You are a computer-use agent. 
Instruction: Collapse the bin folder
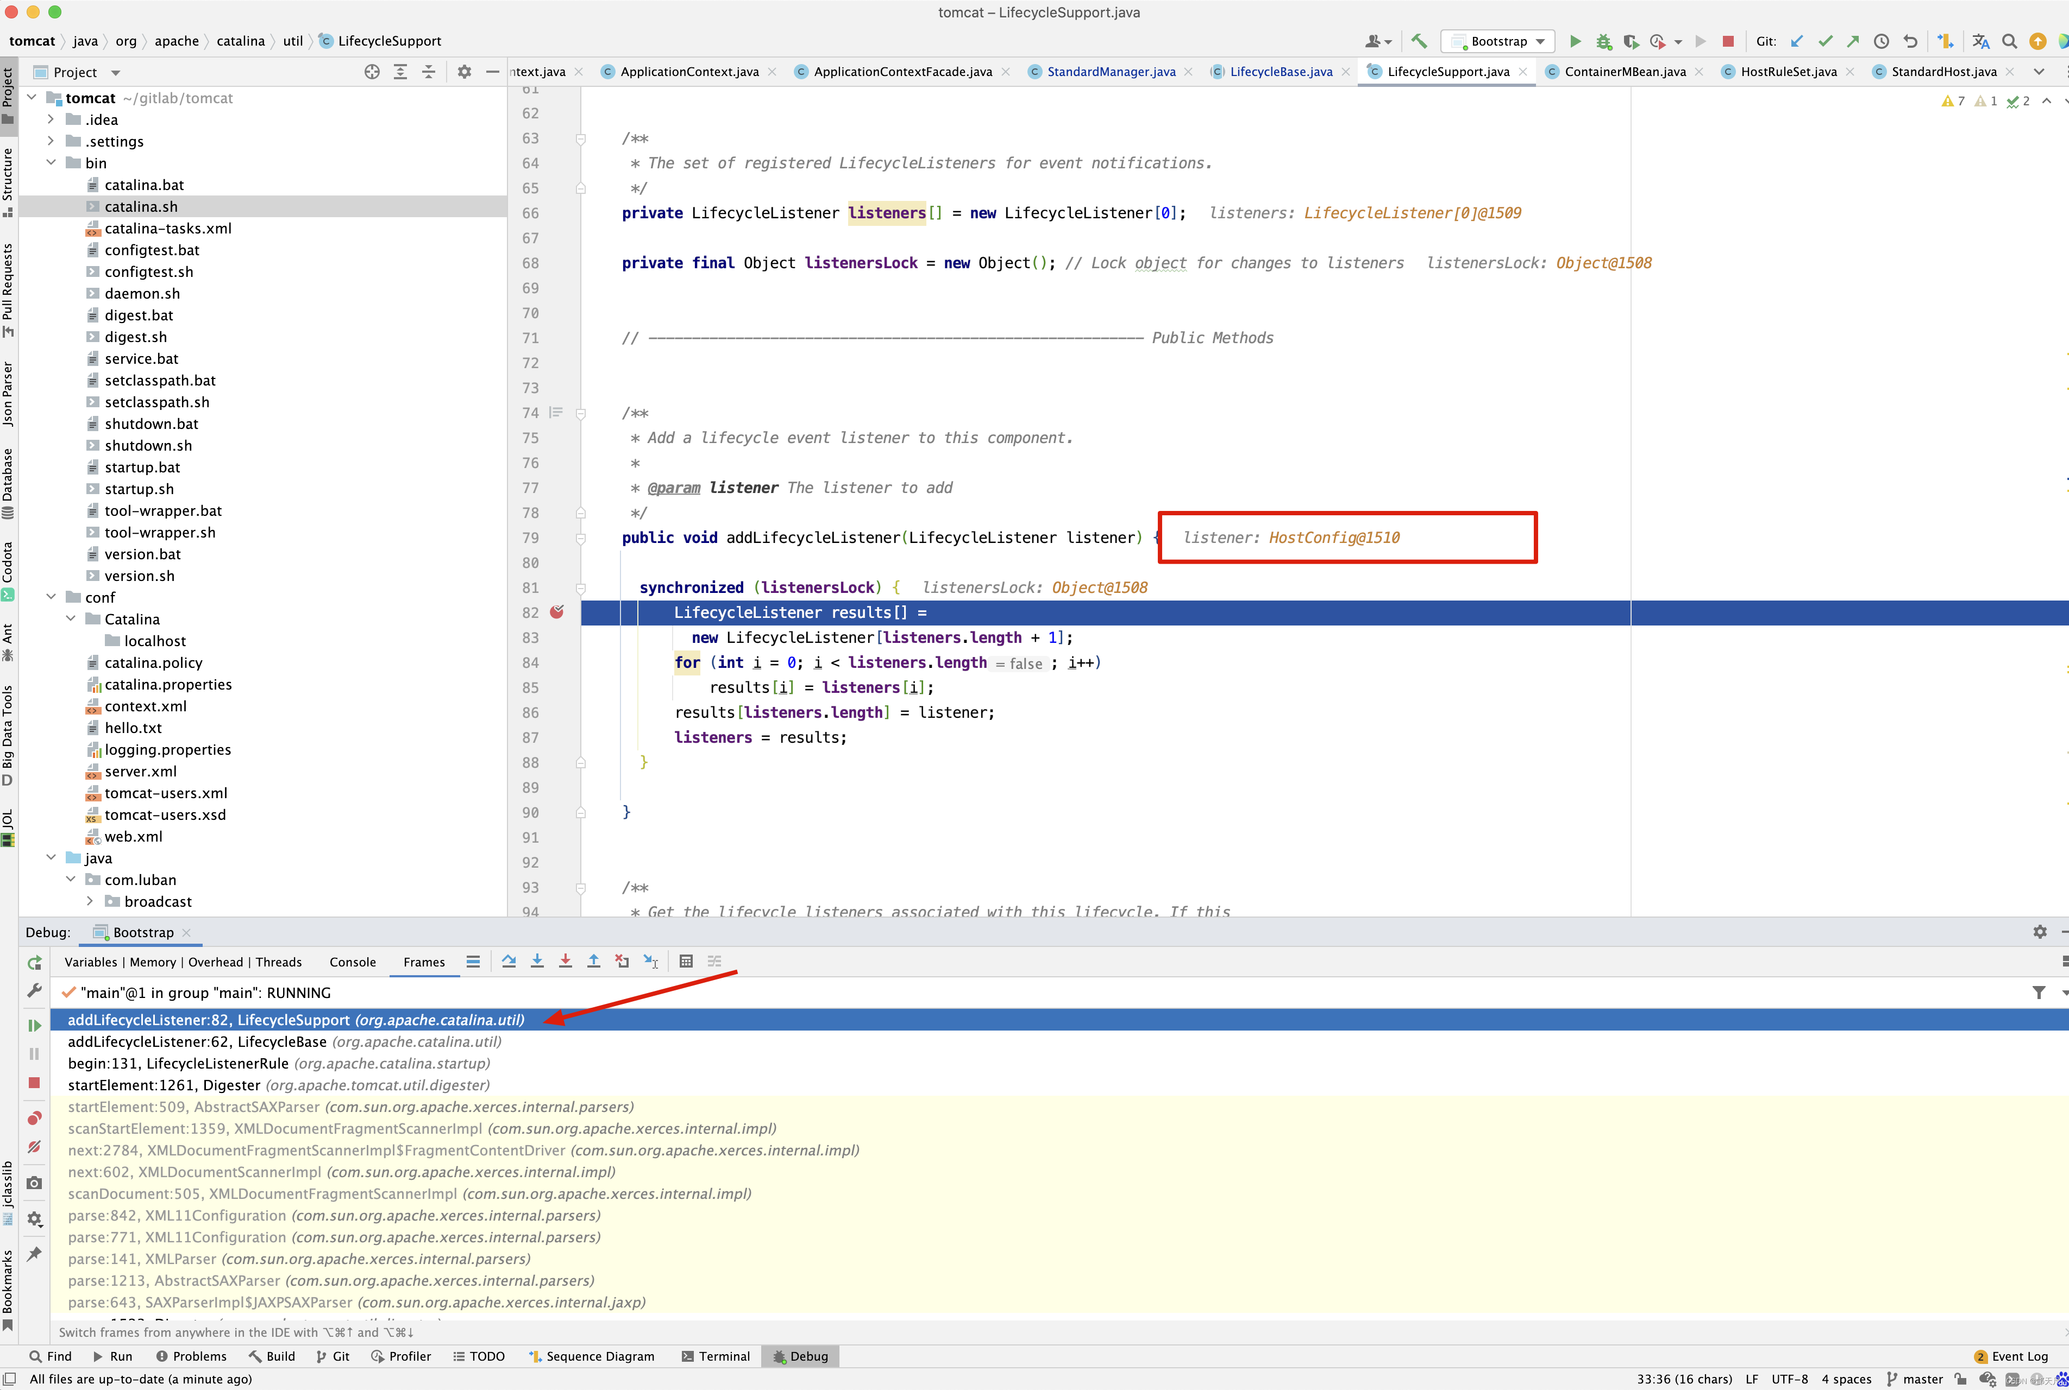[51, 162]
